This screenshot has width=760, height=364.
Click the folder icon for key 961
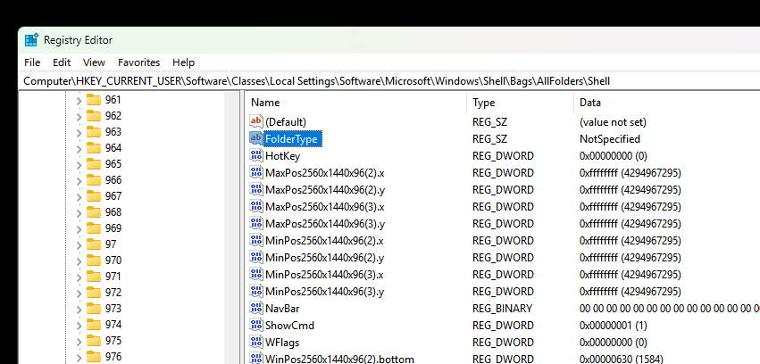[94, 100]
